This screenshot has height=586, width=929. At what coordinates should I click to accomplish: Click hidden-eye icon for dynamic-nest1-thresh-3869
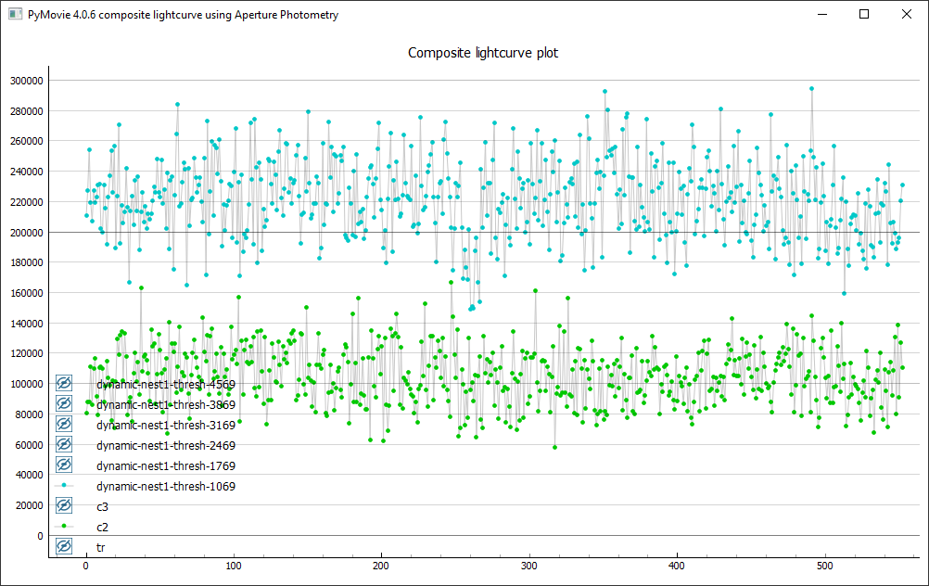tap(64, 404)
